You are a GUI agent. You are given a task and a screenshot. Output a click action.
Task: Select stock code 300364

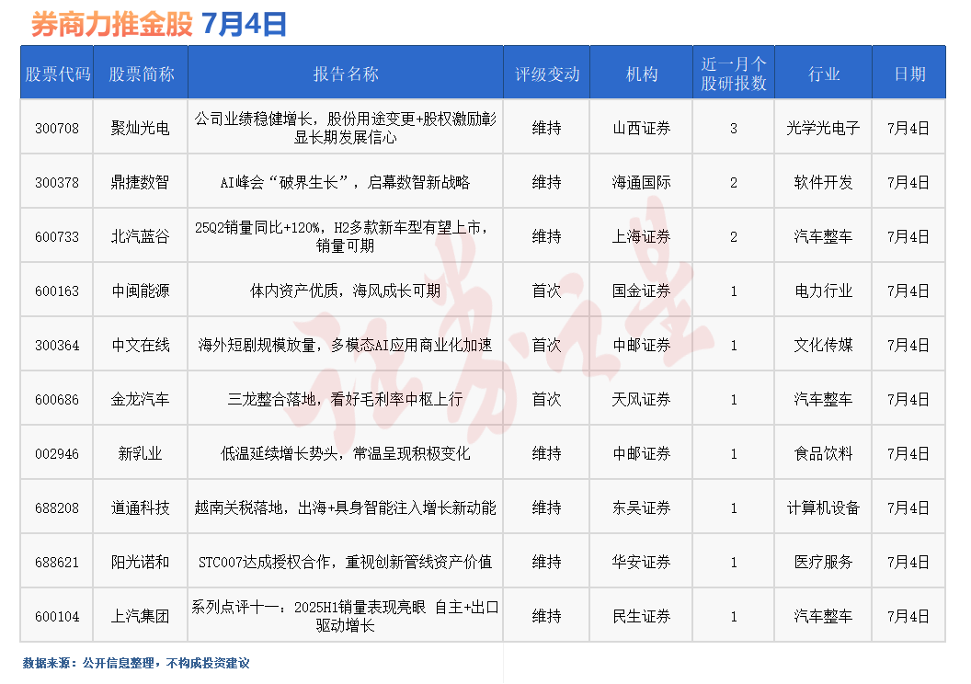tap(57, 346)
